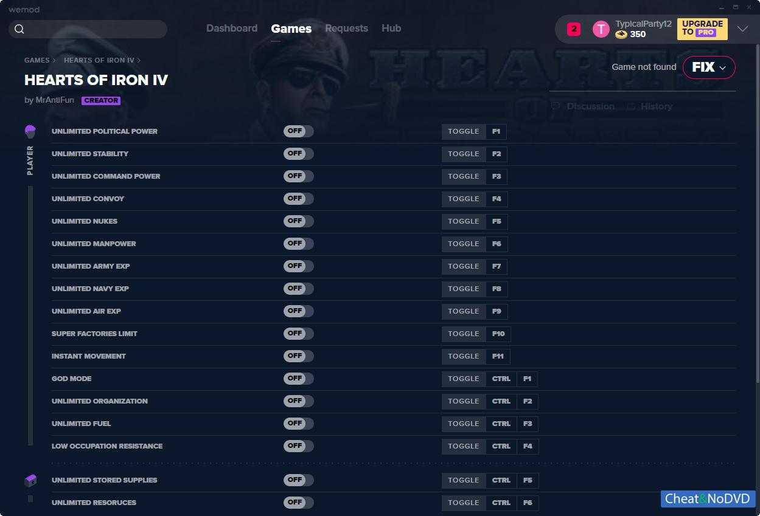Go to the Hub tab
Viewport: 760px width, 516px height.
tap(391, 29)
